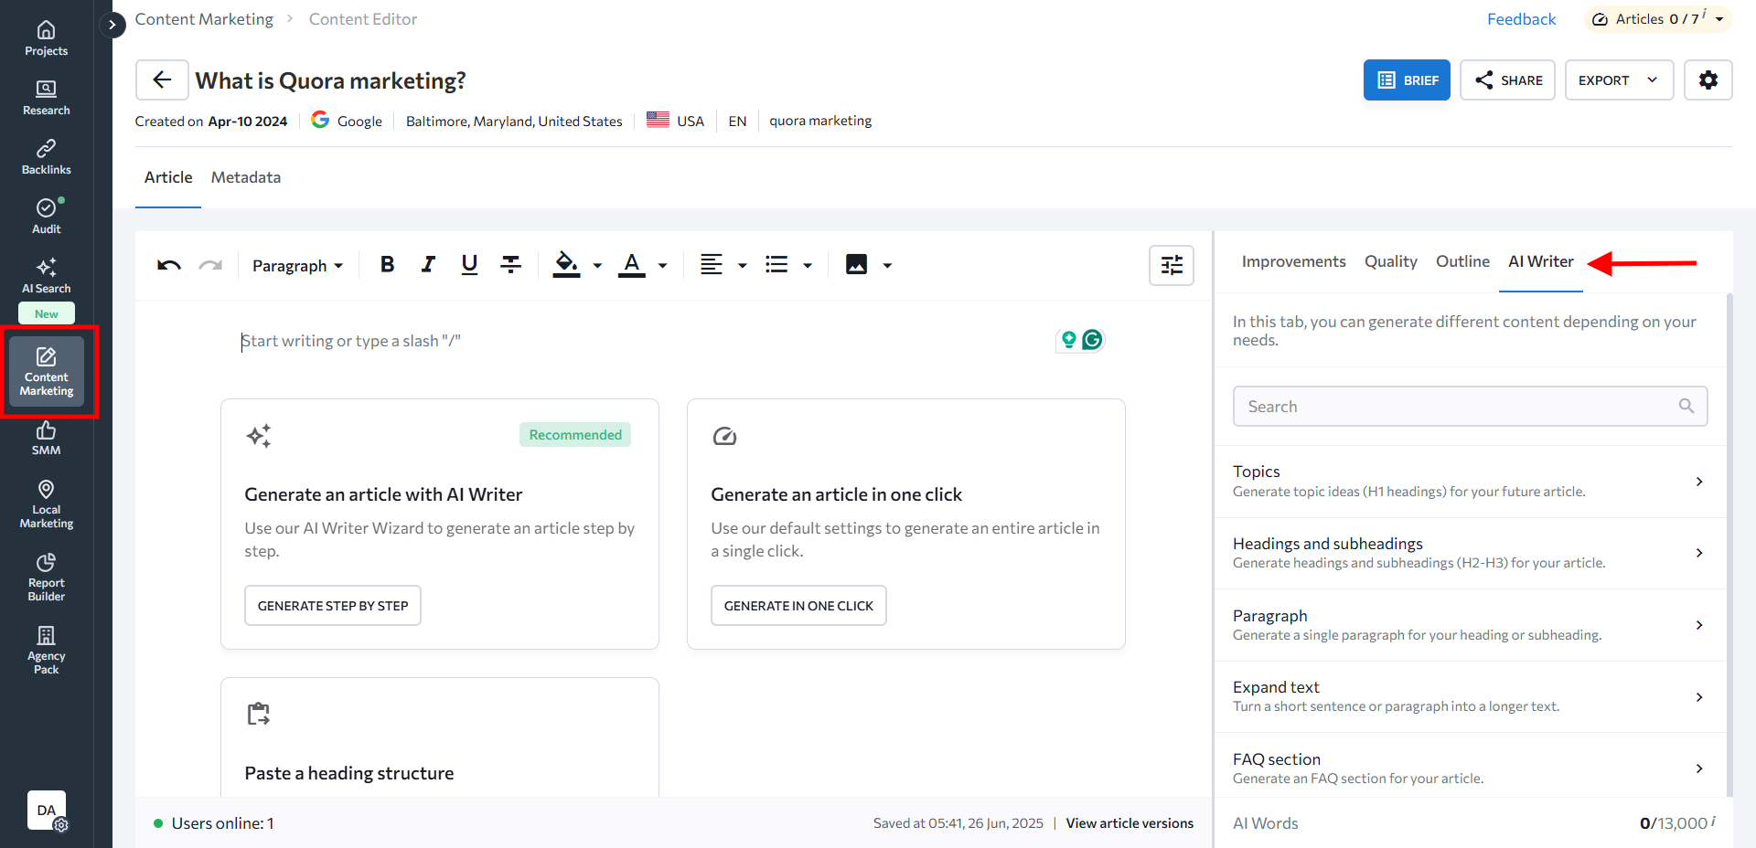Click the SHARE button

coord(1507,80)
